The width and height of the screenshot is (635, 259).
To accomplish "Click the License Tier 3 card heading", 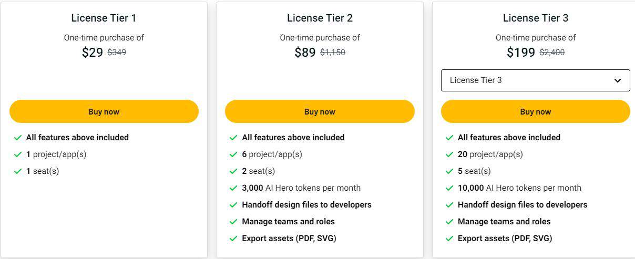I will (x=536, y=18).
